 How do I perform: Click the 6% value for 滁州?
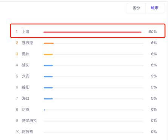pyautogui.click(x=154, y=54)
